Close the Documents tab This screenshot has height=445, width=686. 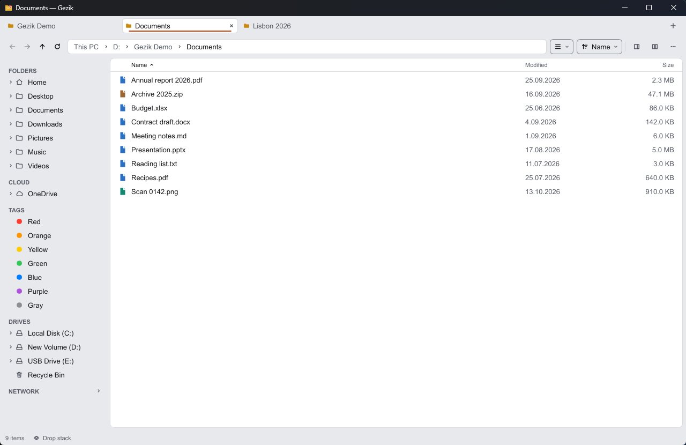point(232,26)
